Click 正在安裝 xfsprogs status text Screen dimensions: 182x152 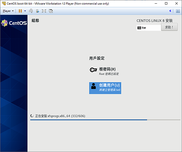point(60,116)
